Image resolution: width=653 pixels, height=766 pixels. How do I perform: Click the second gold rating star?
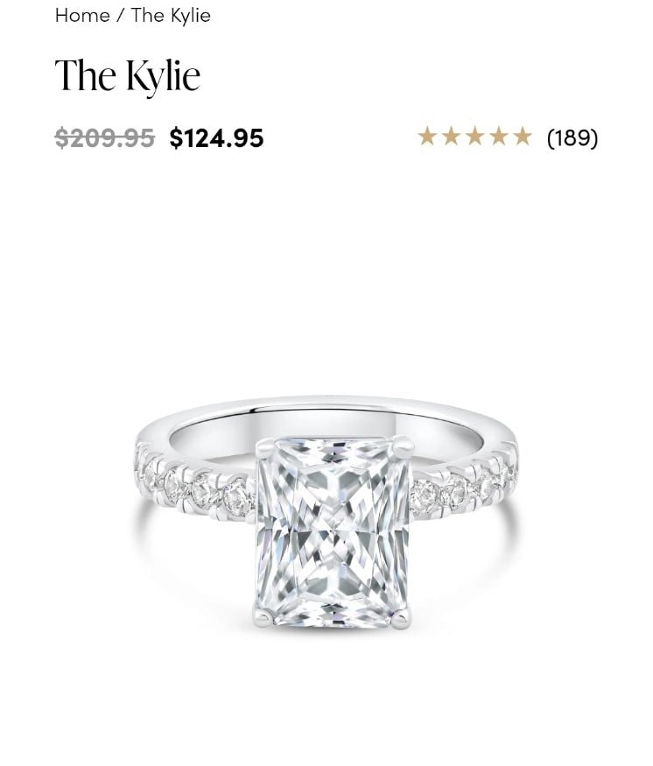(451, 137)
